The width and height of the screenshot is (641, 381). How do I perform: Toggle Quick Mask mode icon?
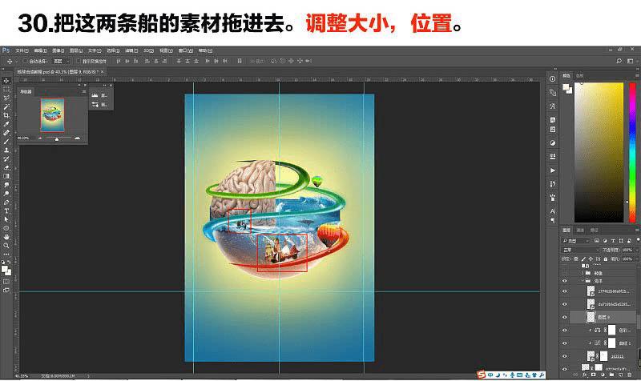click(6, 282)
